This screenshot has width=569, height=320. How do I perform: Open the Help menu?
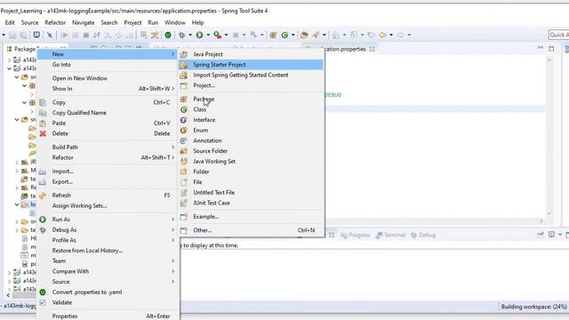[197, 22]
